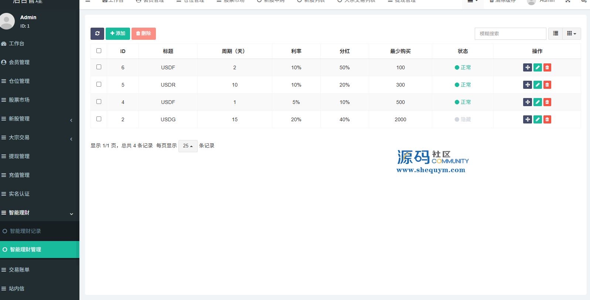Open the columns grid dropdown
Screen dimensions: 590x300
pyautogui.click(x=571, y=34)
